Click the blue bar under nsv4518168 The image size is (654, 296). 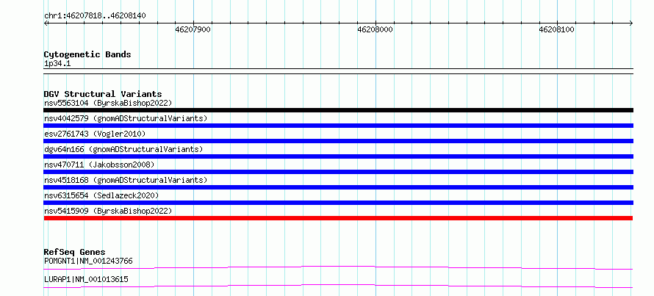338,187
